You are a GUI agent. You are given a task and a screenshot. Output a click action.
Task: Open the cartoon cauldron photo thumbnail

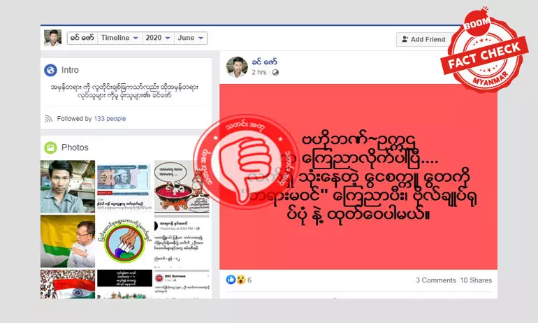[x=182, y=187]
